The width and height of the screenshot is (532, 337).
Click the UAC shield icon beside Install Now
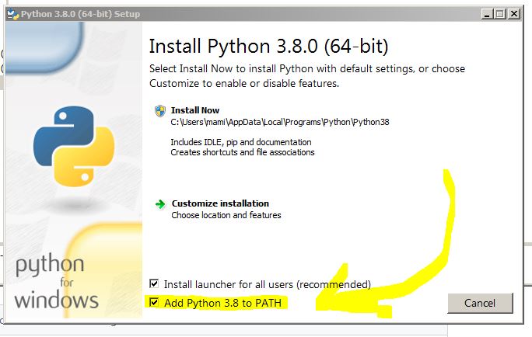tap(160, 111)
